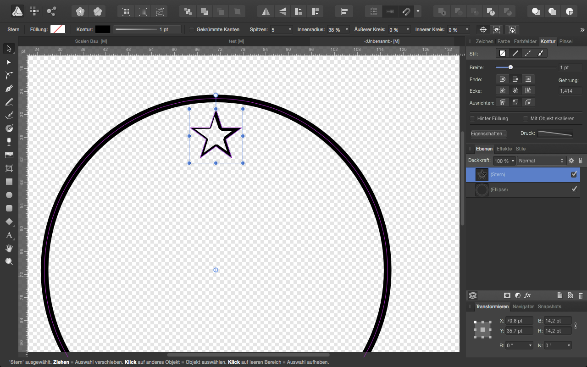The width and height of the screenshot is (587, 367).
Task: Select the Artistic Text tool
Action: click(9, 235)
